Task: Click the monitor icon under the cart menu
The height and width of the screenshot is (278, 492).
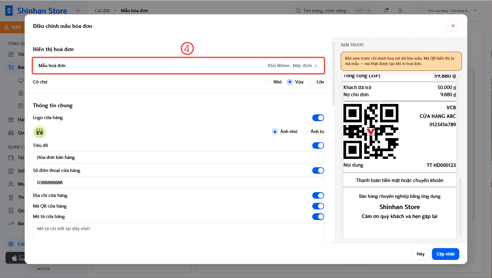Action: 21,81
